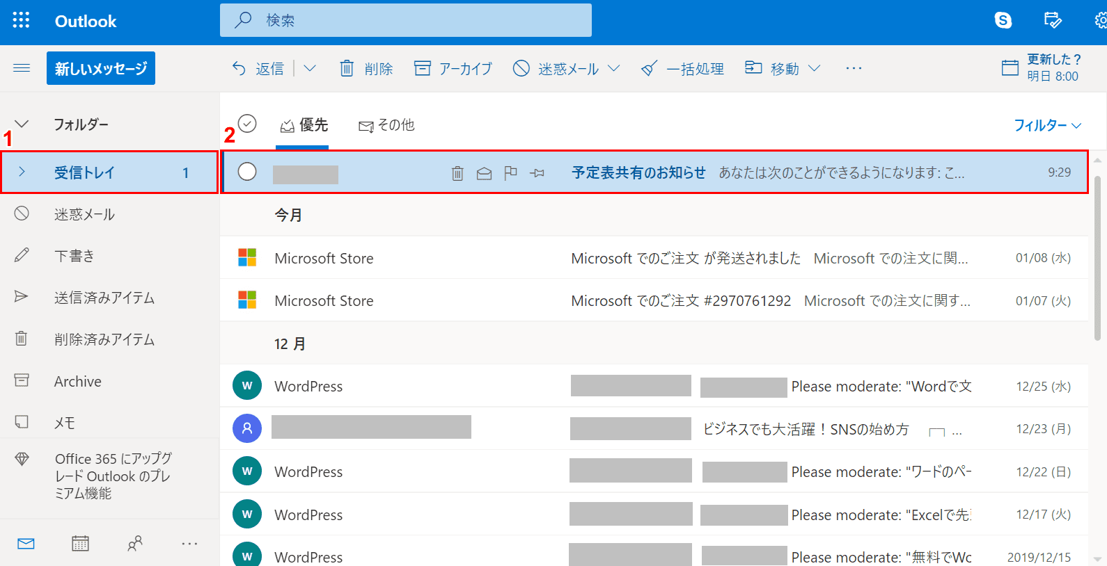The height and width of the screenshot is (566, 1107).
Task: Open the To Do checklist icon
Action: [1053, 20]
